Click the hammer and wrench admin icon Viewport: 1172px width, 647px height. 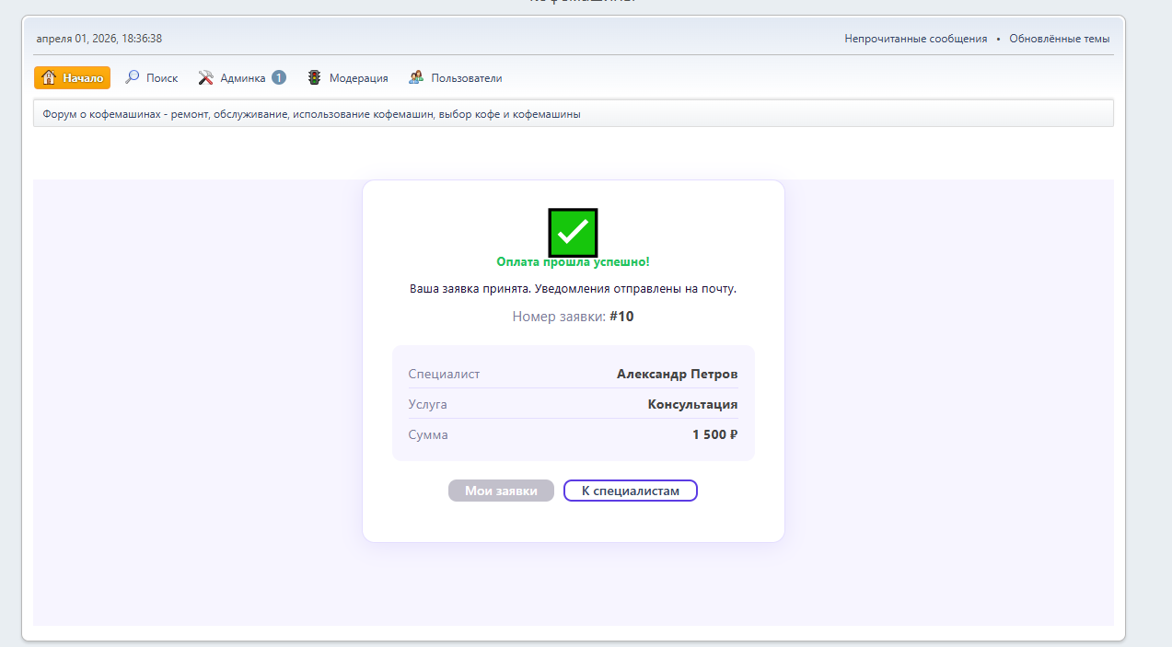tap(206, 78)
